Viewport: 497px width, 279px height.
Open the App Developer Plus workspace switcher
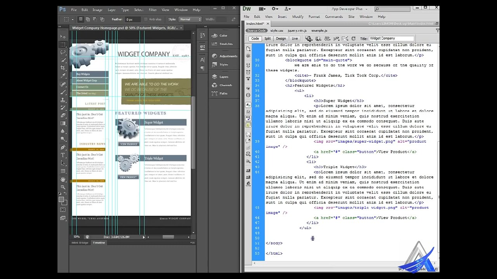350,9
